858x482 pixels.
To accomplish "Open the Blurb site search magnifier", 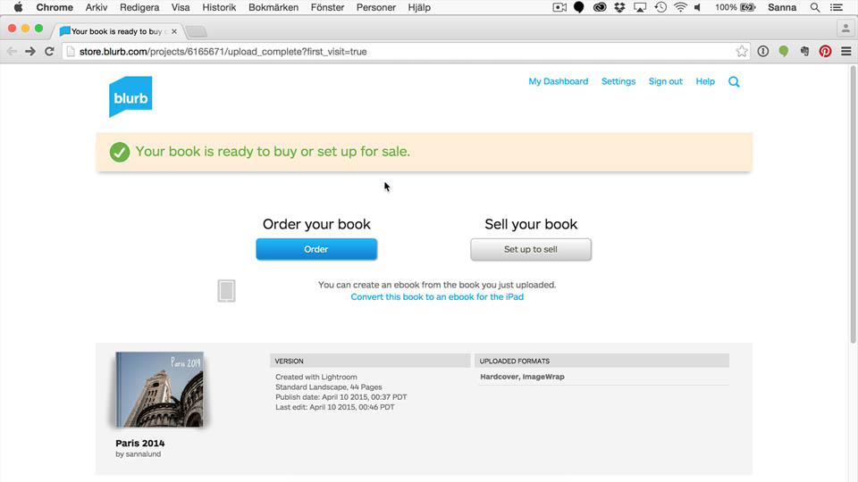I will 734,82.
